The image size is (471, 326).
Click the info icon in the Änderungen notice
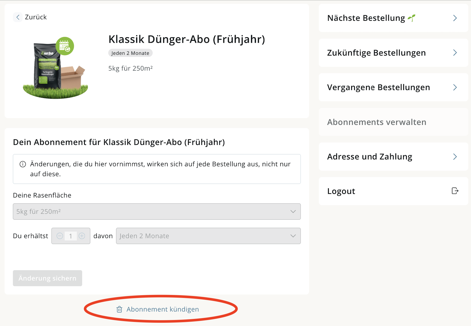coord(23,164)
